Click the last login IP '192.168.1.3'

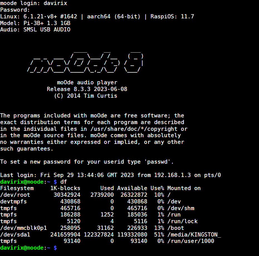pos(172,175)
